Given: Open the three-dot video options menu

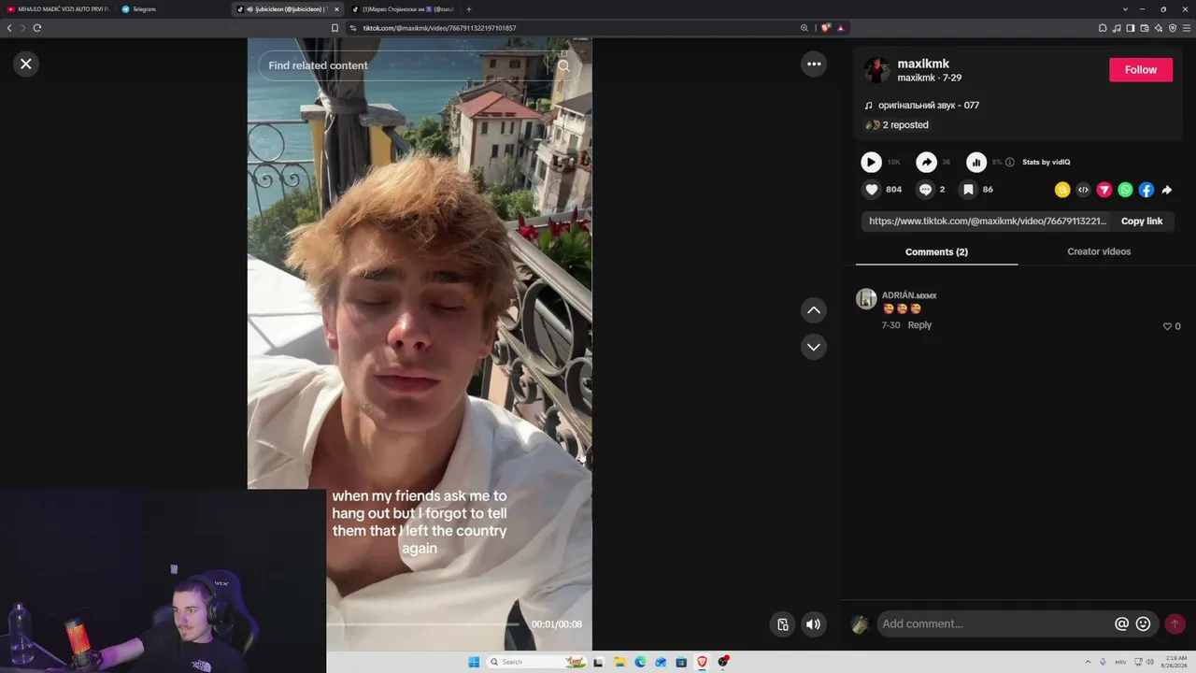Looking at the screenshot, I should coord(814,64).
